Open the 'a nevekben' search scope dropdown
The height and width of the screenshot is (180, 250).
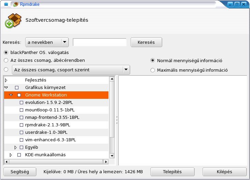click(47, 42)
